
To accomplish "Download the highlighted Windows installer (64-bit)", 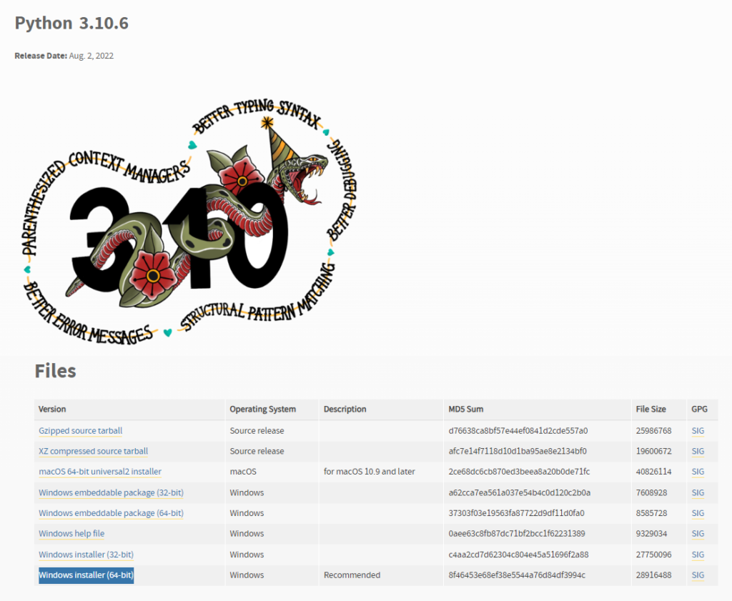I will 86,575.
